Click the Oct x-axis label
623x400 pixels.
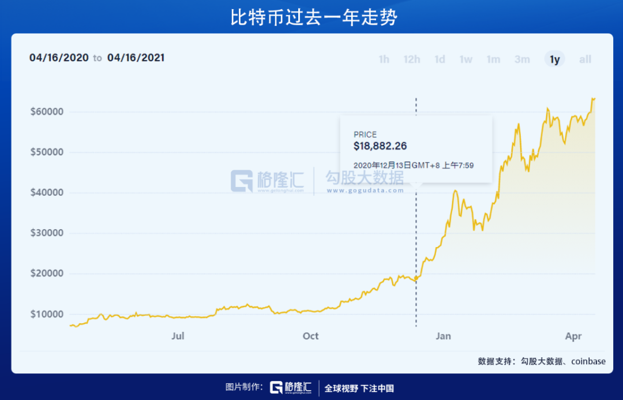[x=310, y=336]
